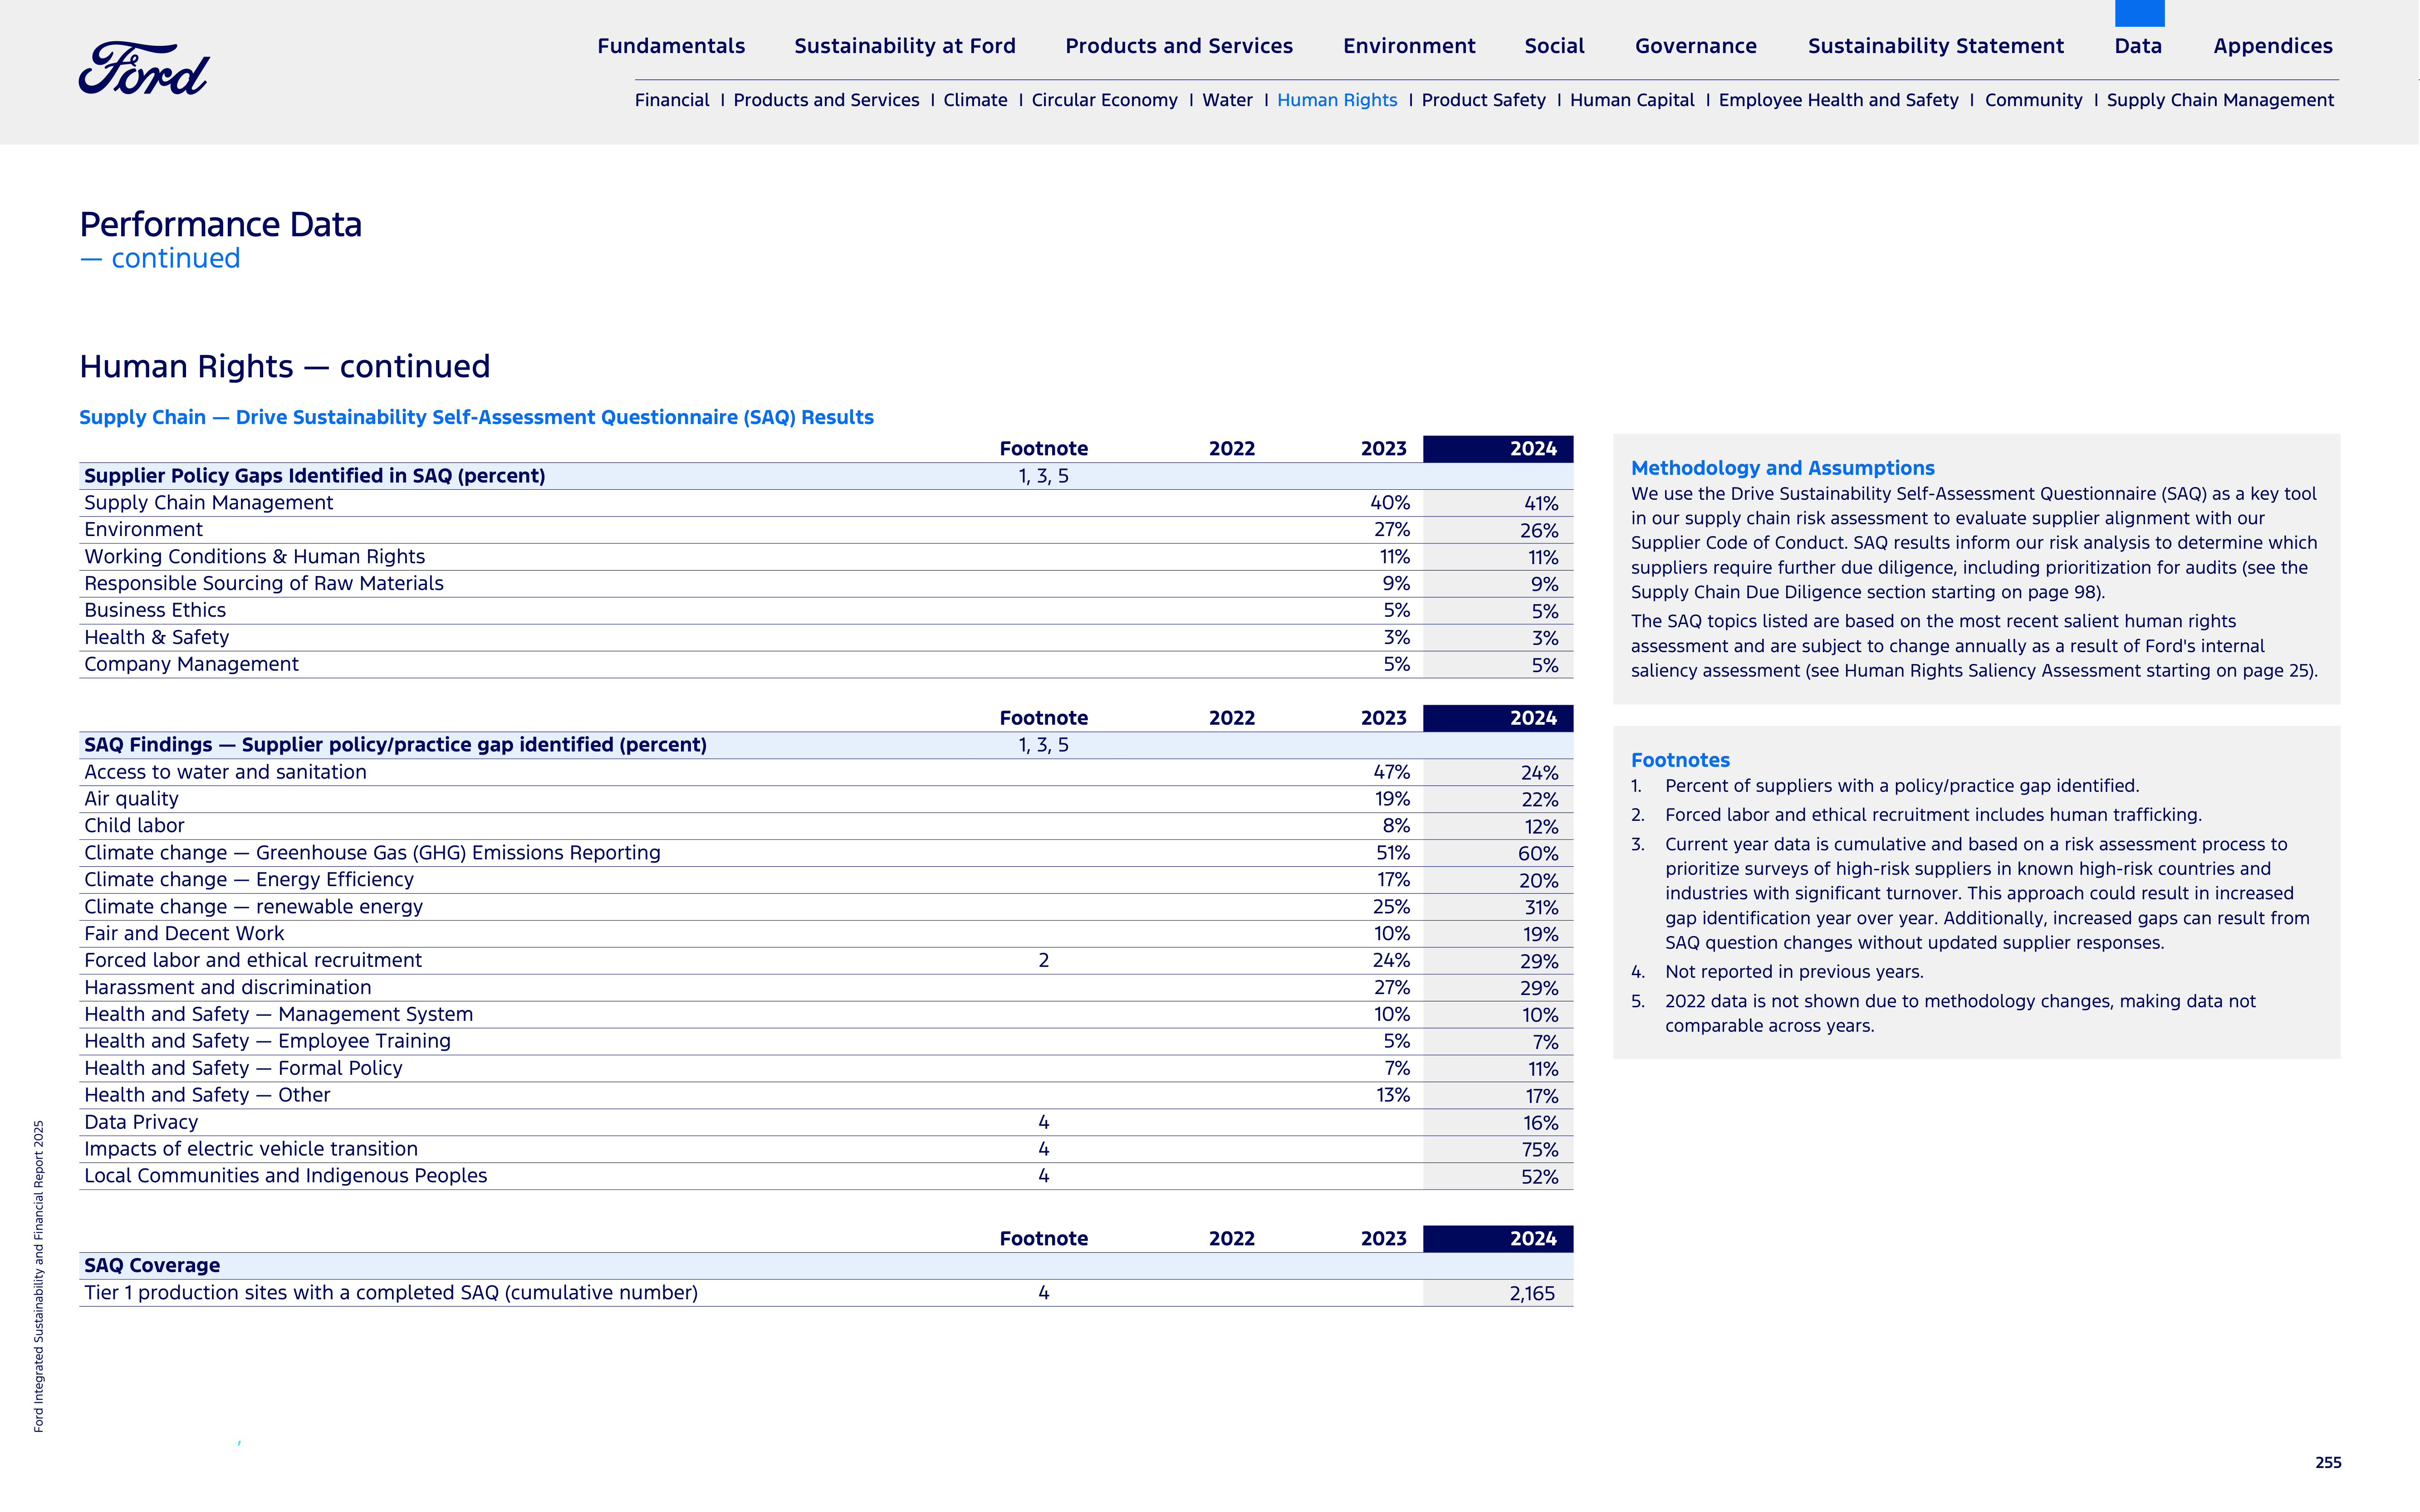The height and width of the screenshot is (1512, 2420).
Task: Click 16% in the Data Privacy row
Action: tap(1541, 1124)
